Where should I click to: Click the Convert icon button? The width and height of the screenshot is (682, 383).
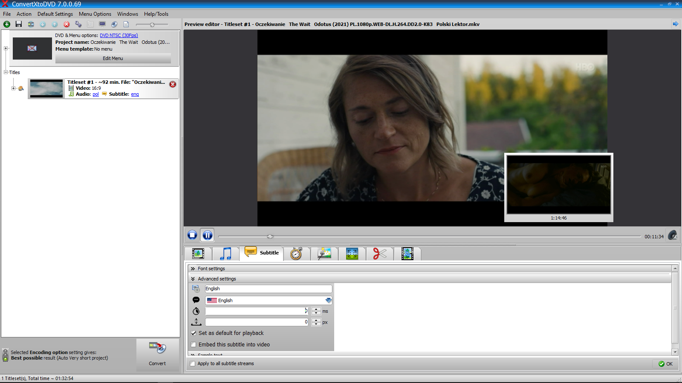pyautogui.click(x=157, y=355)
